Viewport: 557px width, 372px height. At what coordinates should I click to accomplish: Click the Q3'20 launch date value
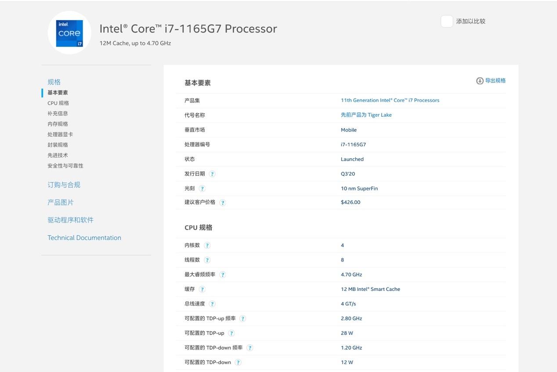[348, 174]
